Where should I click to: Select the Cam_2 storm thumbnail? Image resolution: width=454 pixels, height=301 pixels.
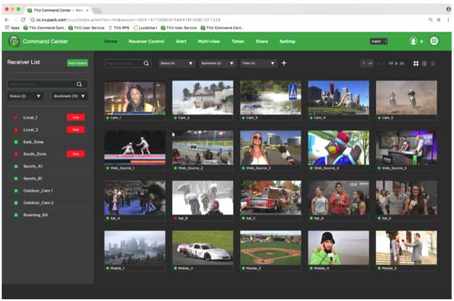(x=203, y=98)
